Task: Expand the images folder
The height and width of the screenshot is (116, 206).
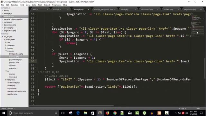Action: [x=6, y=48]
